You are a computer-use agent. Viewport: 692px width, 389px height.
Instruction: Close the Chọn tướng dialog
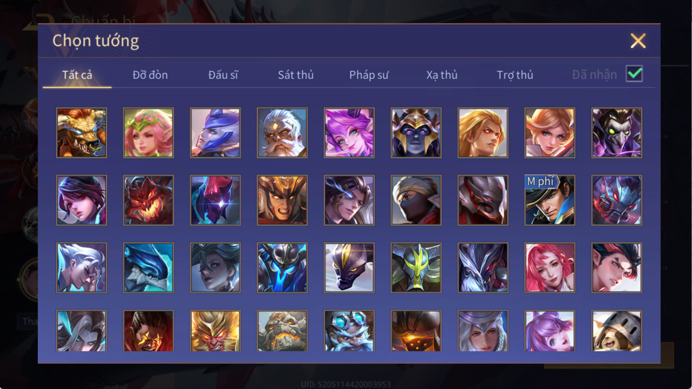(638, 41)
